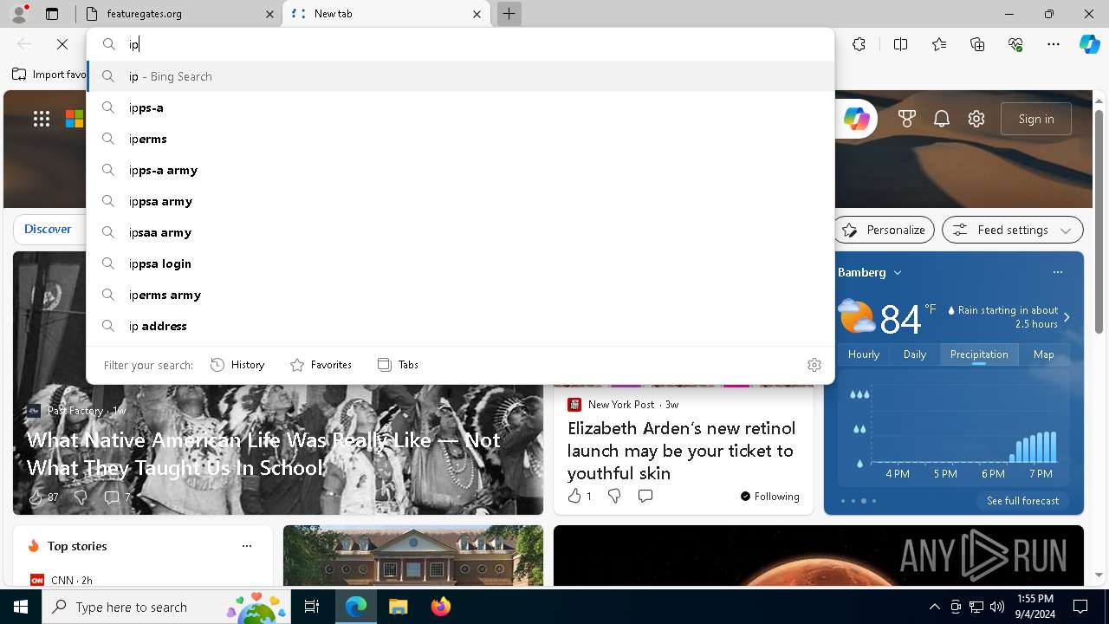Choose the 'ip address' suggestion

click(x=460, y=326)
